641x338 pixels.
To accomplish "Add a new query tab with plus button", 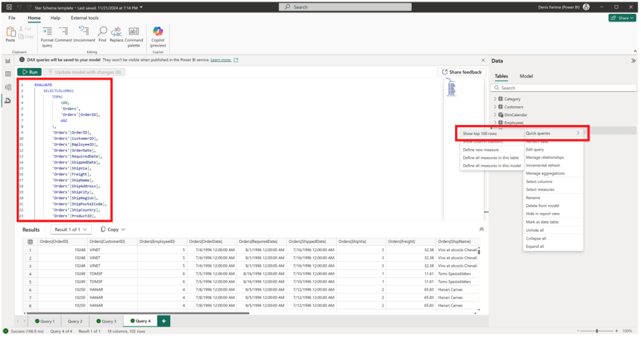I will [164, 321].
